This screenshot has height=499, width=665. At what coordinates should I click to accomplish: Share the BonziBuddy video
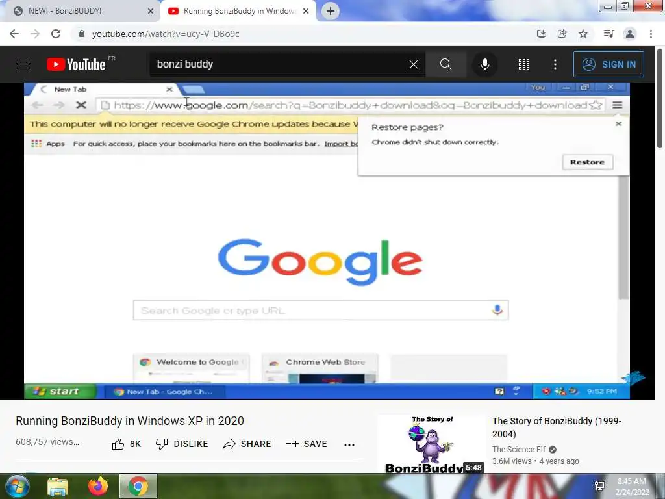[247, 444]
